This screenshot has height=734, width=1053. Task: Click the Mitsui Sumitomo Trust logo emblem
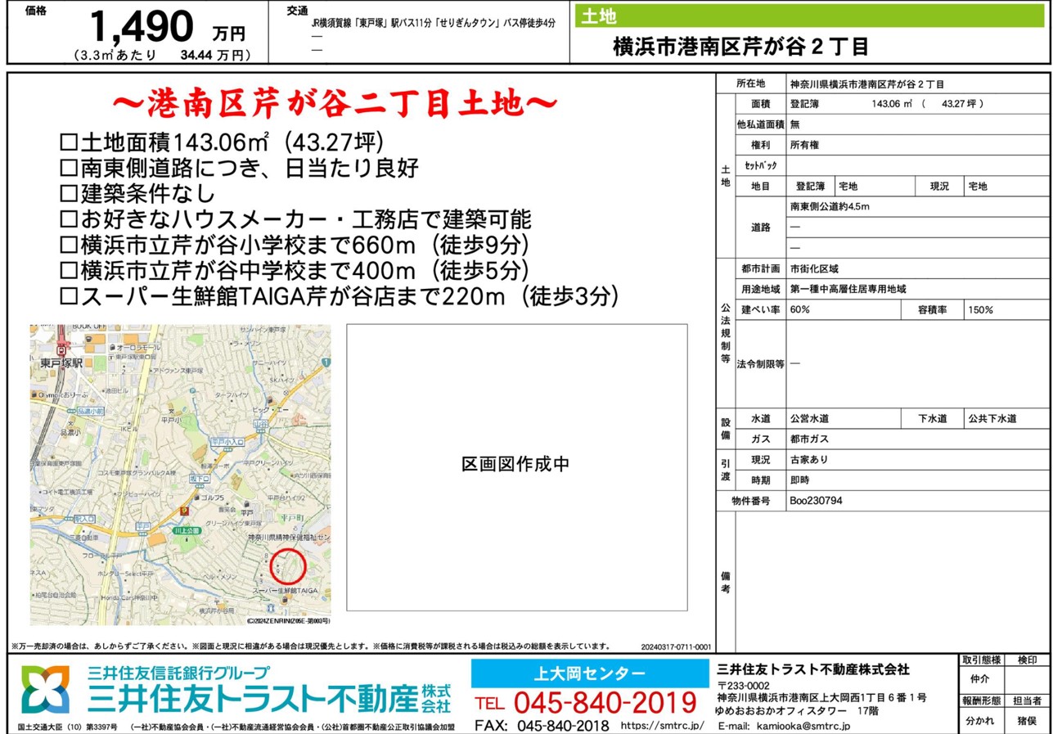pyautogui.click(x=46, y=690)
